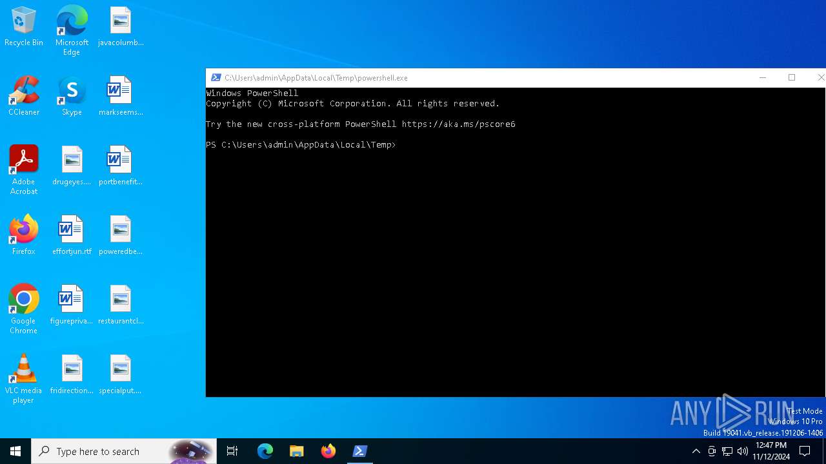826x464 pixels.
Task: Click the PowerShell title bar icon menu
Action: 216,77
